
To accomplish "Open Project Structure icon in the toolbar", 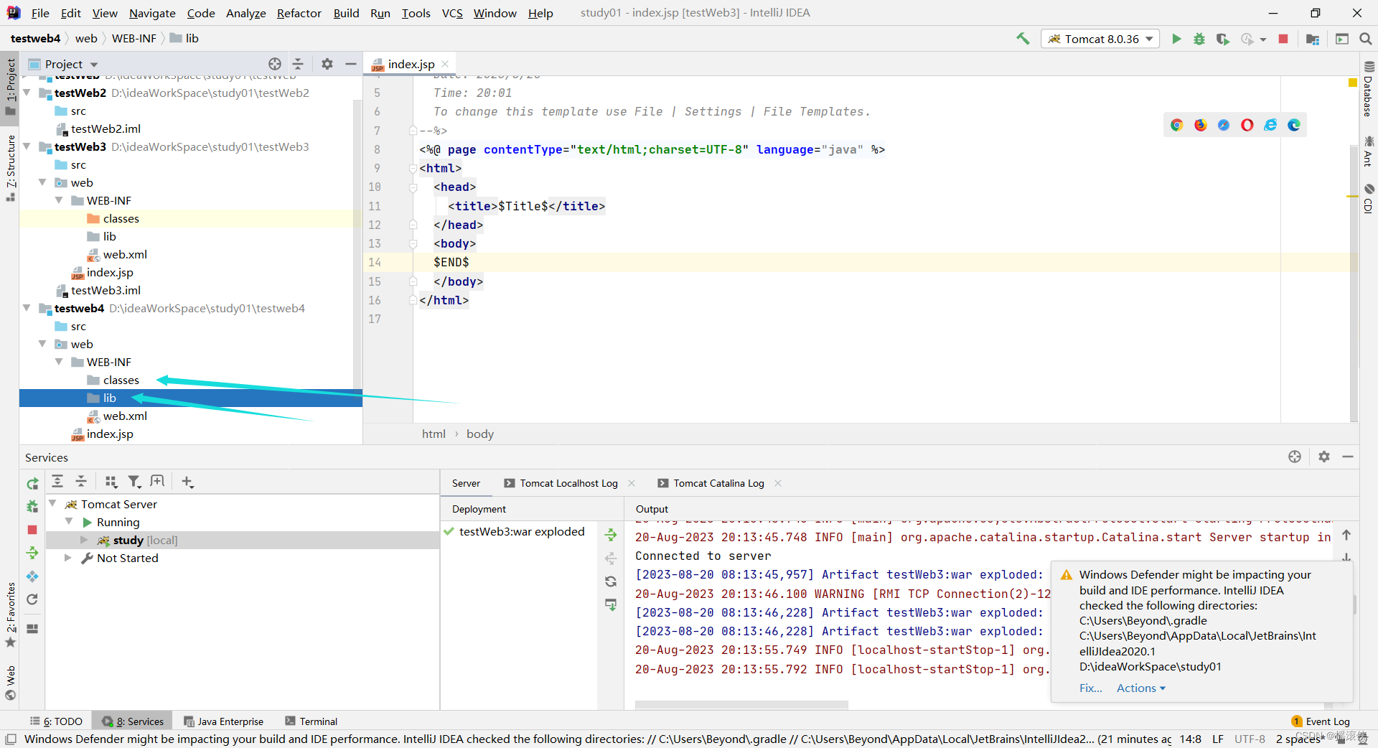I will click(x=1313, y=39).
